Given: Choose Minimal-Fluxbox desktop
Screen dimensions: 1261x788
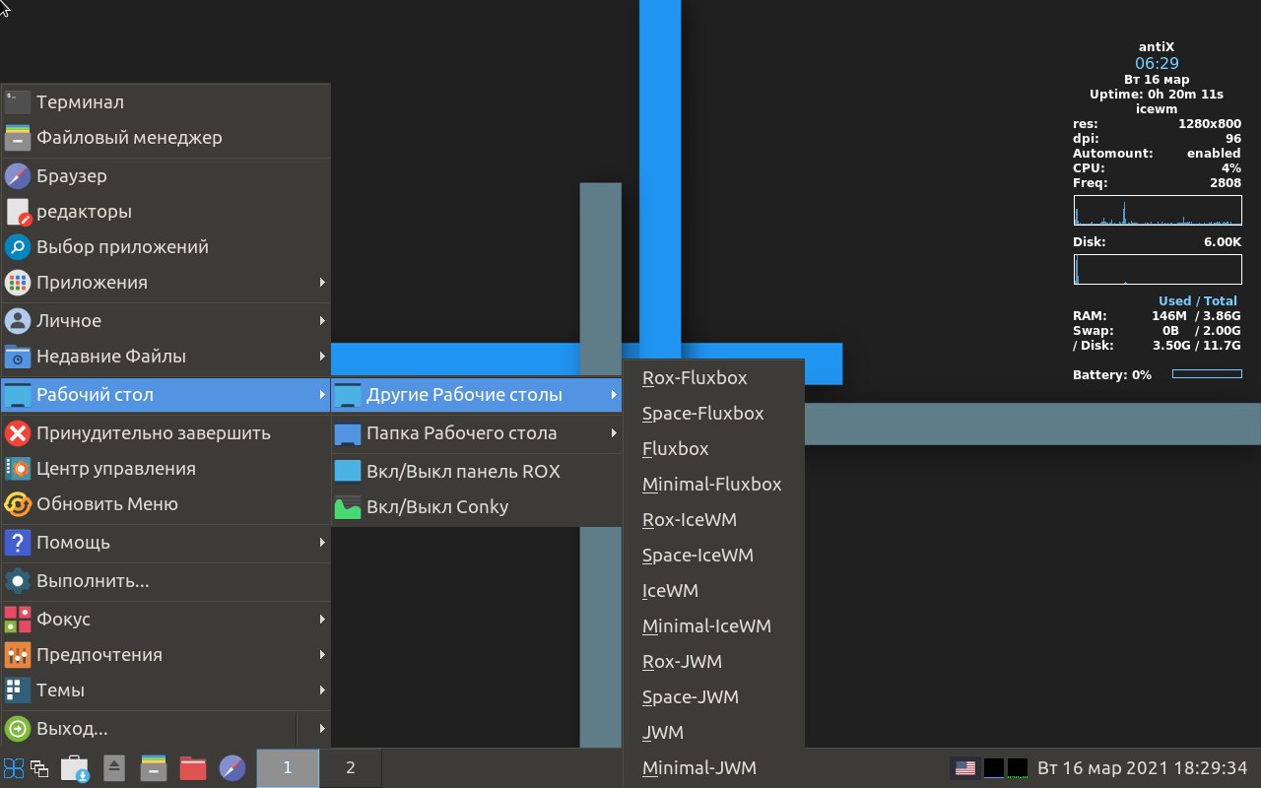Looking at the screenshot, I should pyautogui.click(x=714, y=485).
